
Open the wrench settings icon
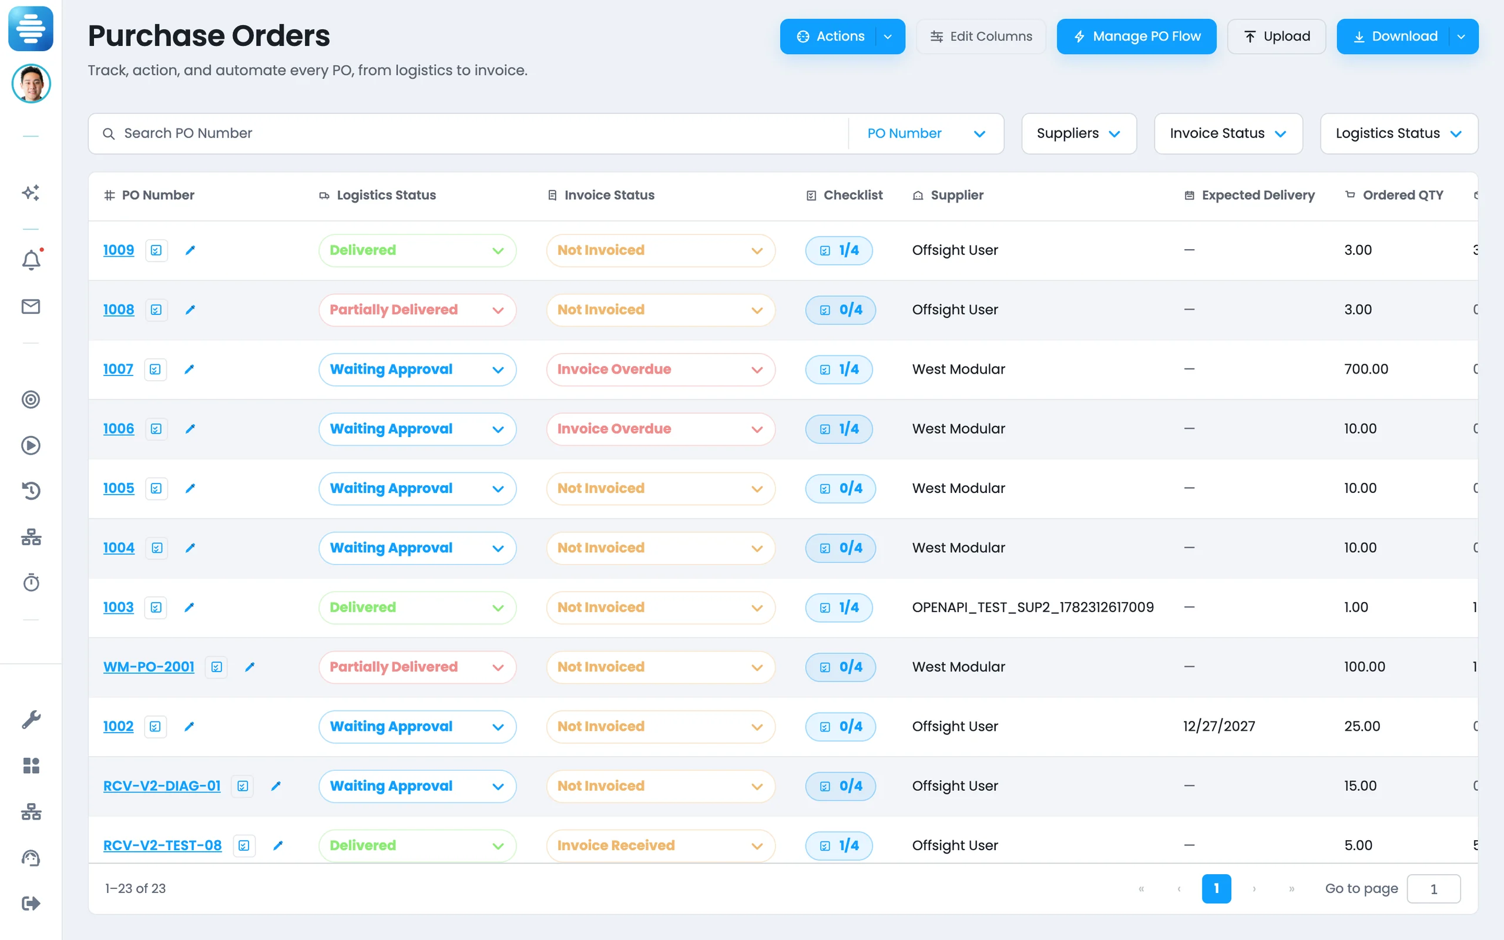click(31, 719)
